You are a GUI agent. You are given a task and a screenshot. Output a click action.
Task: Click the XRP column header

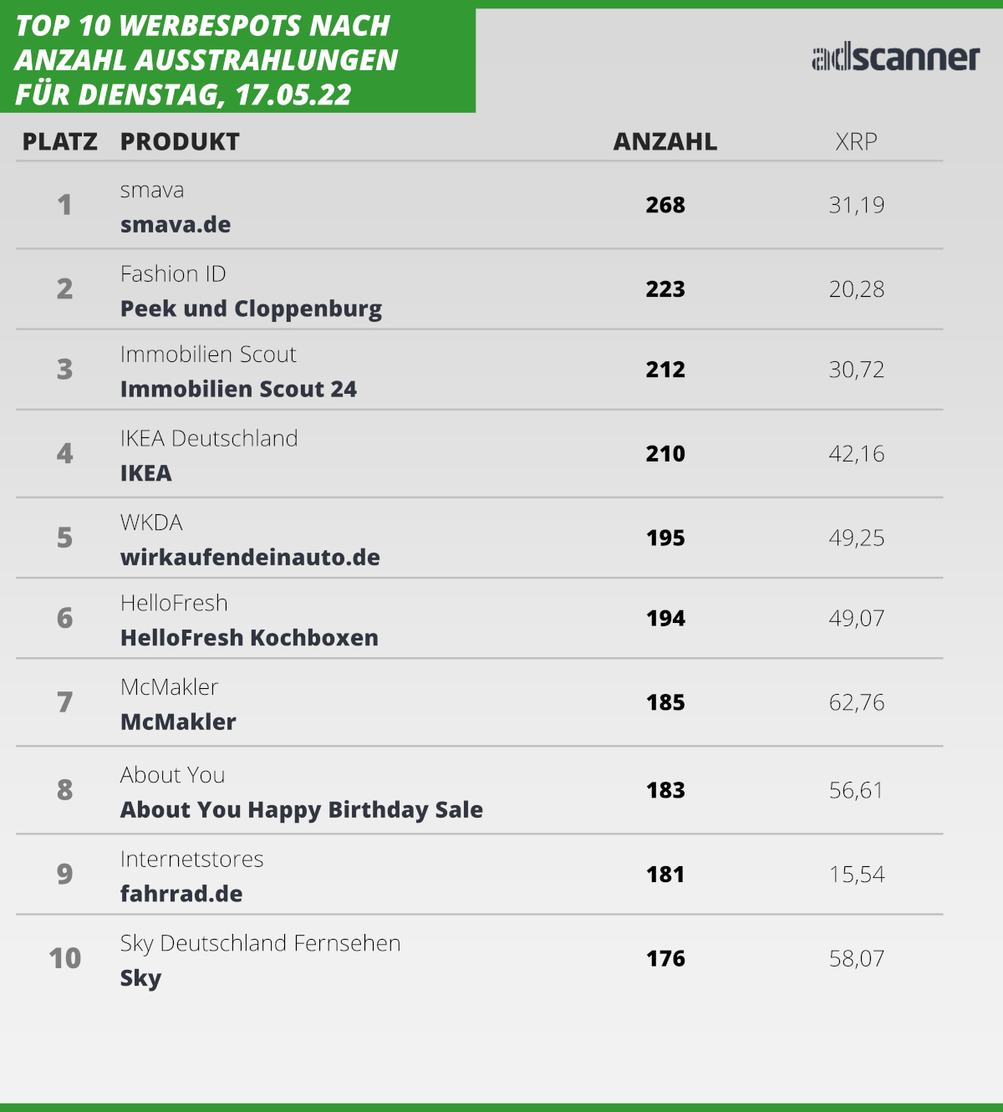(856, 142)
